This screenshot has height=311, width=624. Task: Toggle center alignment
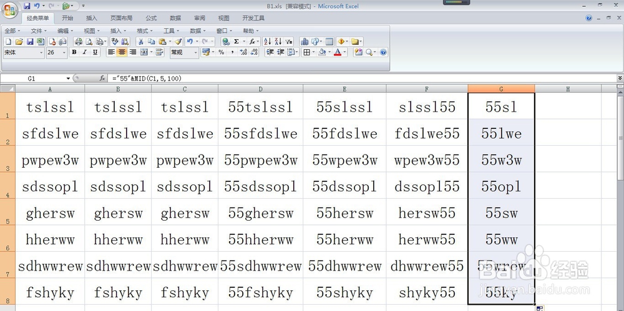tap(122, 52)
